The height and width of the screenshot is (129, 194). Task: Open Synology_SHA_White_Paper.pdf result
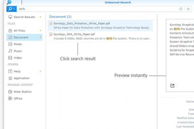[100, 36]
